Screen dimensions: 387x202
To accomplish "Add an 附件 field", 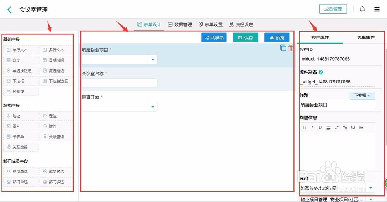I will click(x=56, y=126).
